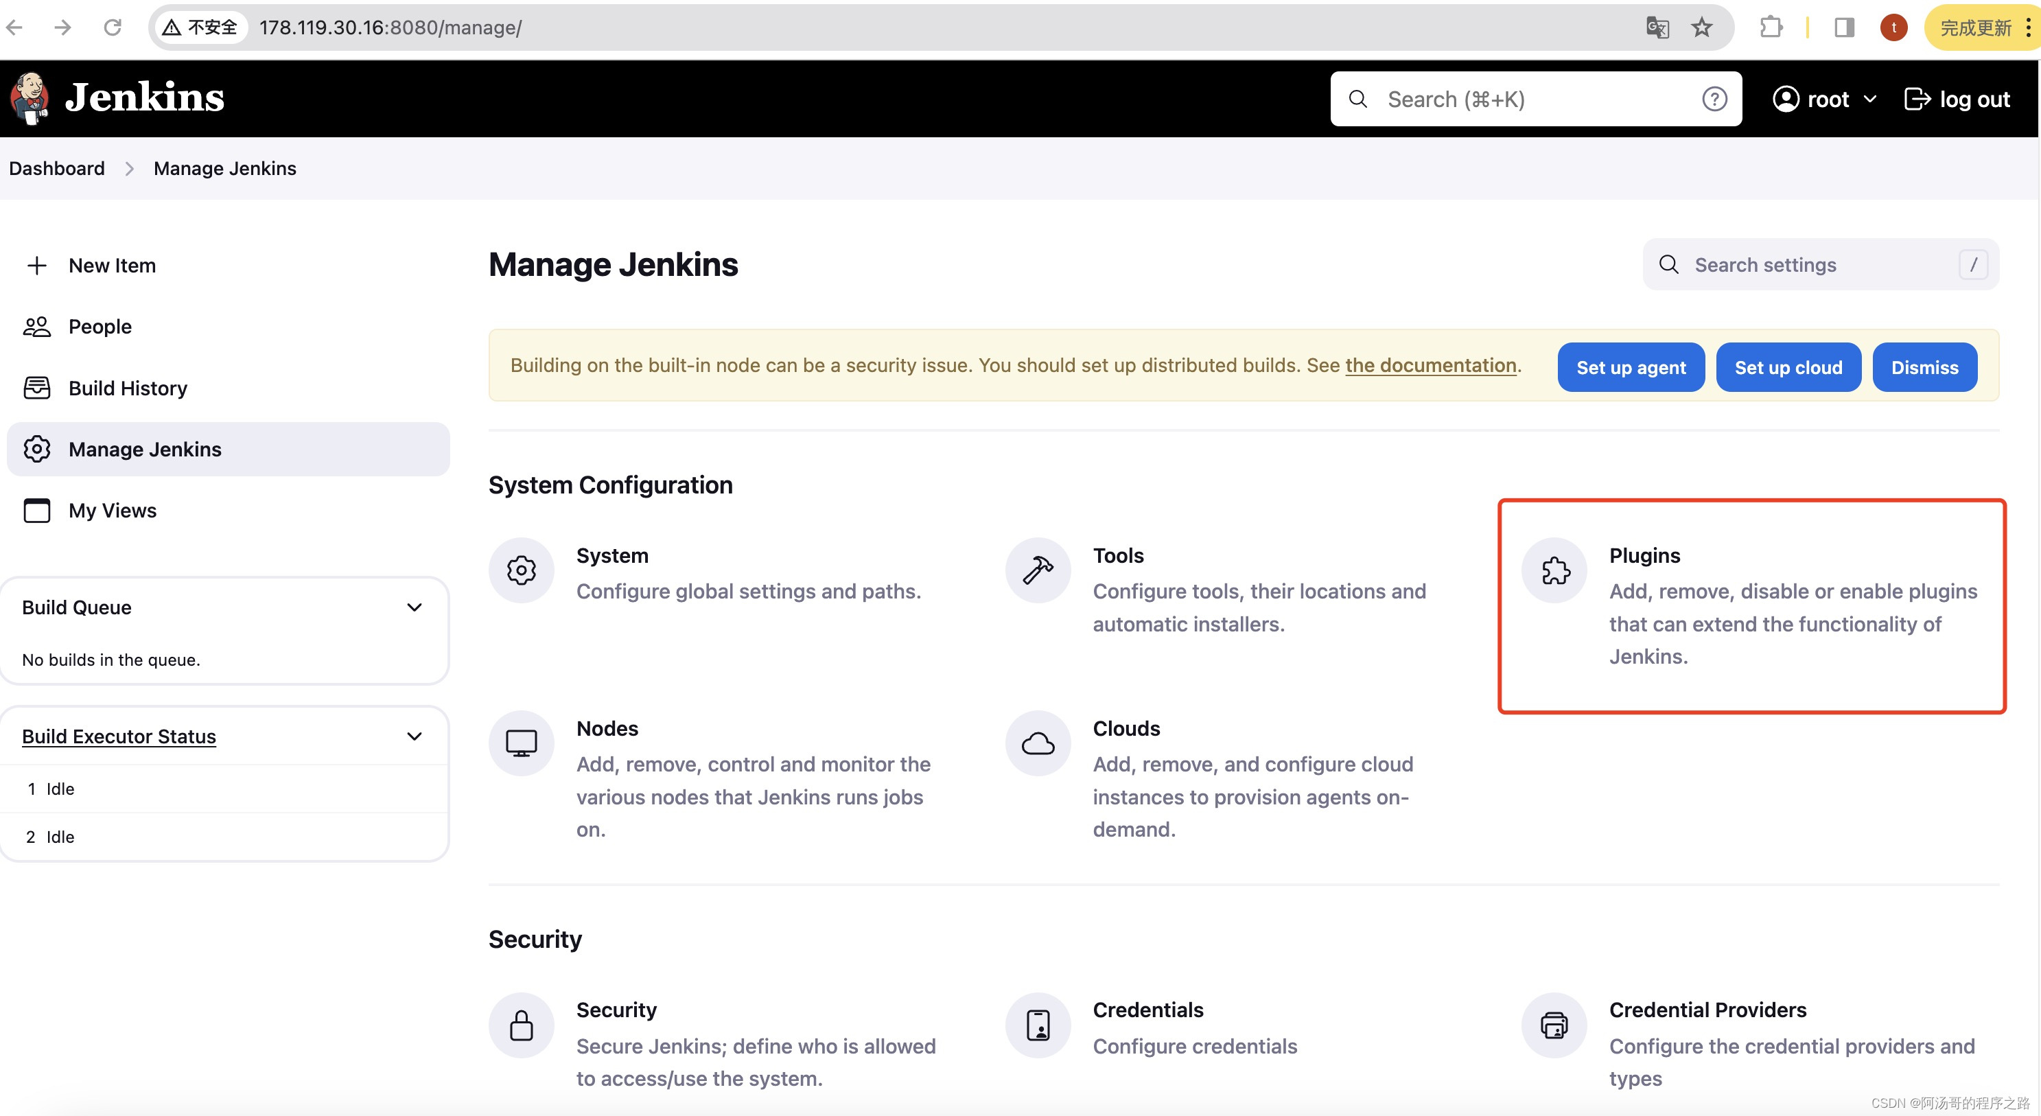This screenshot has width=2041, height=1116.
Task: Click the Search settings input field
Action: (x=1820, y=264)
